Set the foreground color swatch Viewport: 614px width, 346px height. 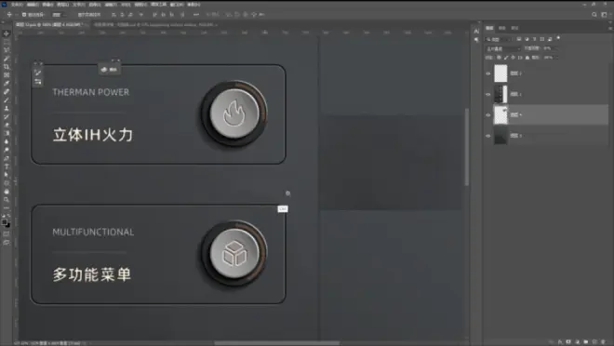click(x=5, y=222)
